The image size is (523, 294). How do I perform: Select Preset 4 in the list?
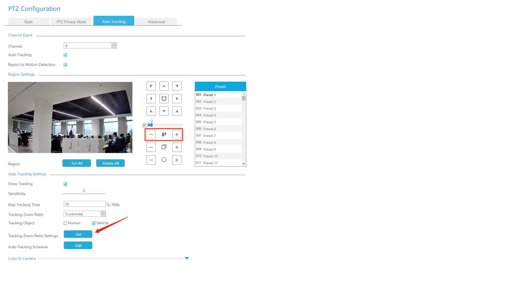point(218,115)
